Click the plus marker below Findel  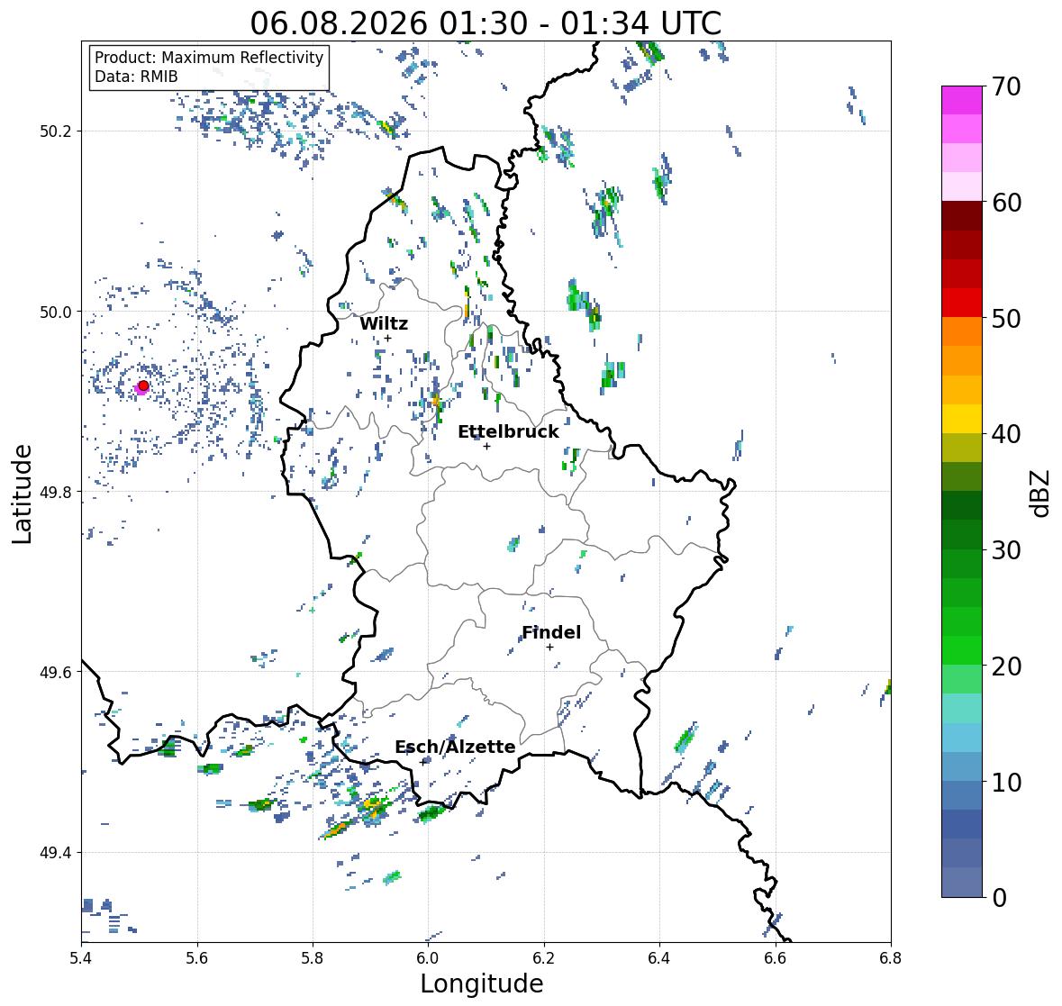[x=550, y=648]
